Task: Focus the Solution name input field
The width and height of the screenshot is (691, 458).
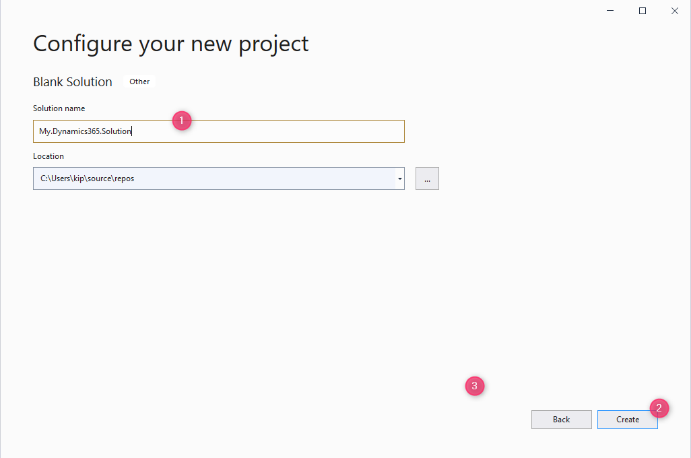Action: pos(219,131)
